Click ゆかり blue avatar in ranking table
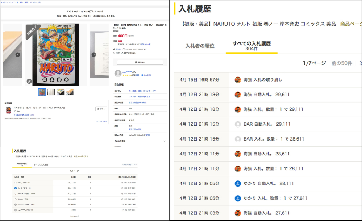The width and height of the screenshot is (362, 221). click(16, 188)
